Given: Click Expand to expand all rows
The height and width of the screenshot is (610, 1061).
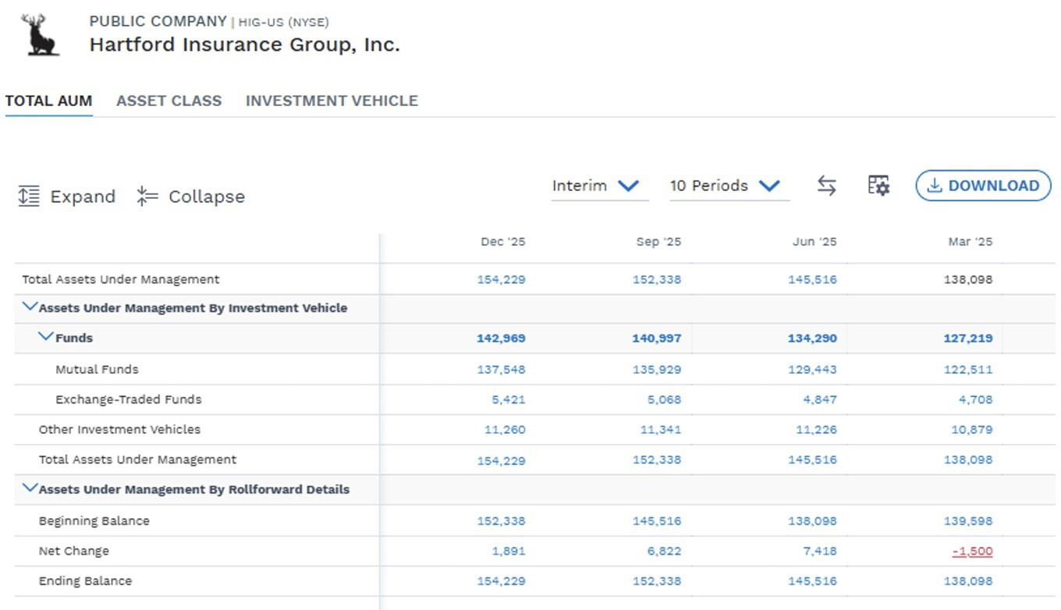Looking at the screenshot, I should pyautogui.click(x=66, y=197).
